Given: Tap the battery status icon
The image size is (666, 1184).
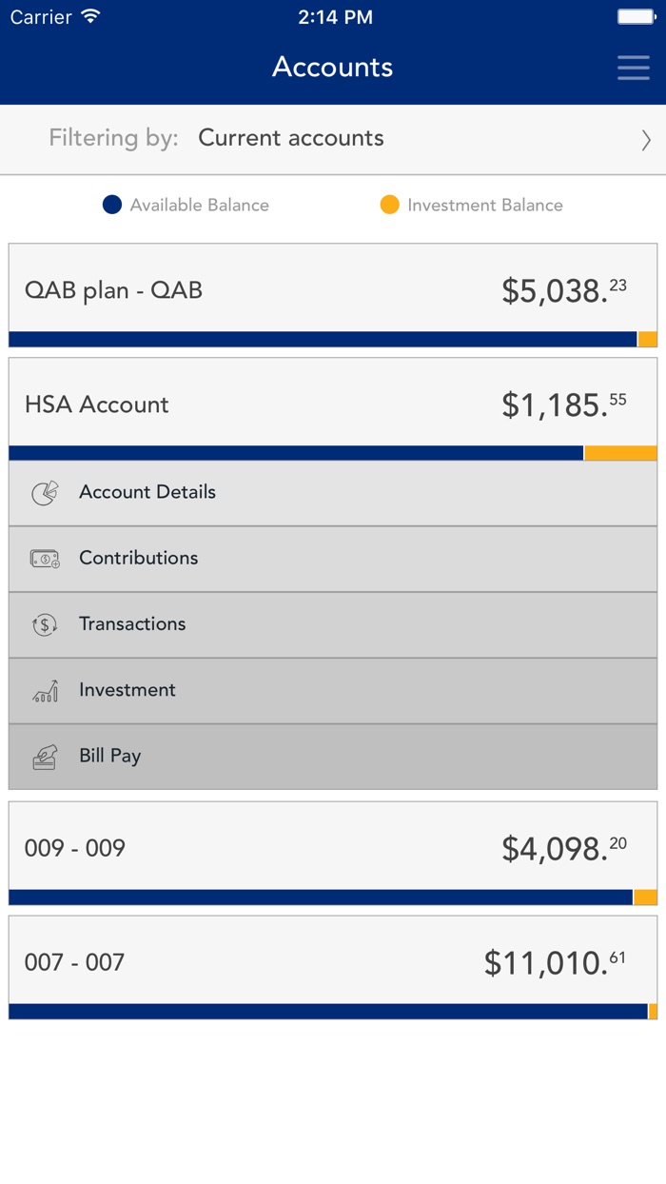Looking at the screenshot, I should 636,17.
